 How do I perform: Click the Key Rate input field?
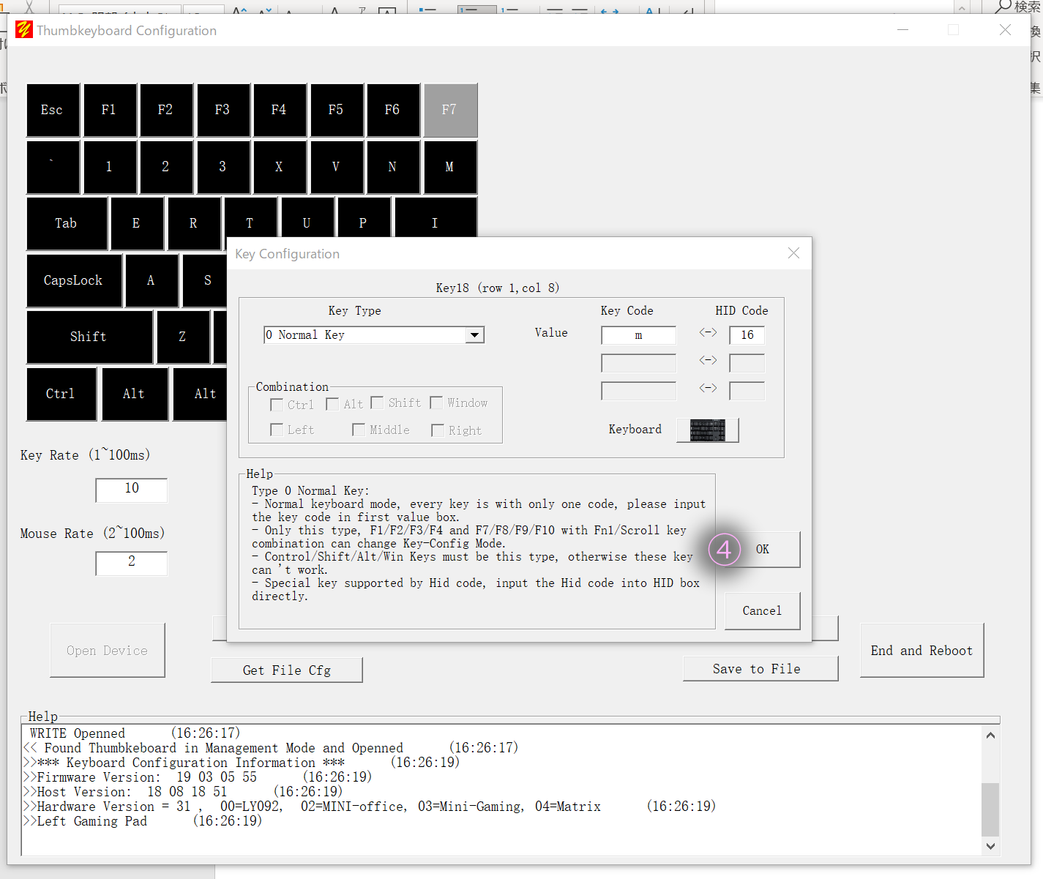132,489
